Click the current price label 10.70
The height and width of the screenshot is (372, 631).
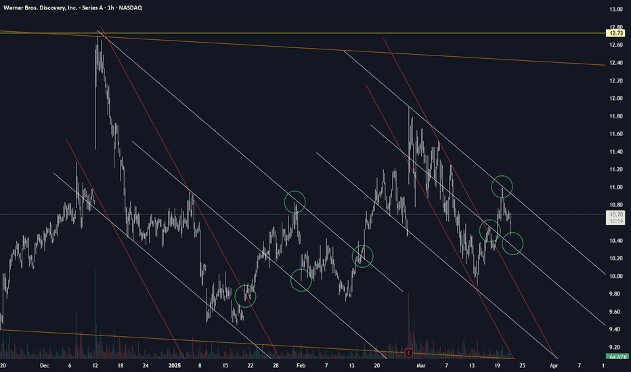click(x=616, y=215)
